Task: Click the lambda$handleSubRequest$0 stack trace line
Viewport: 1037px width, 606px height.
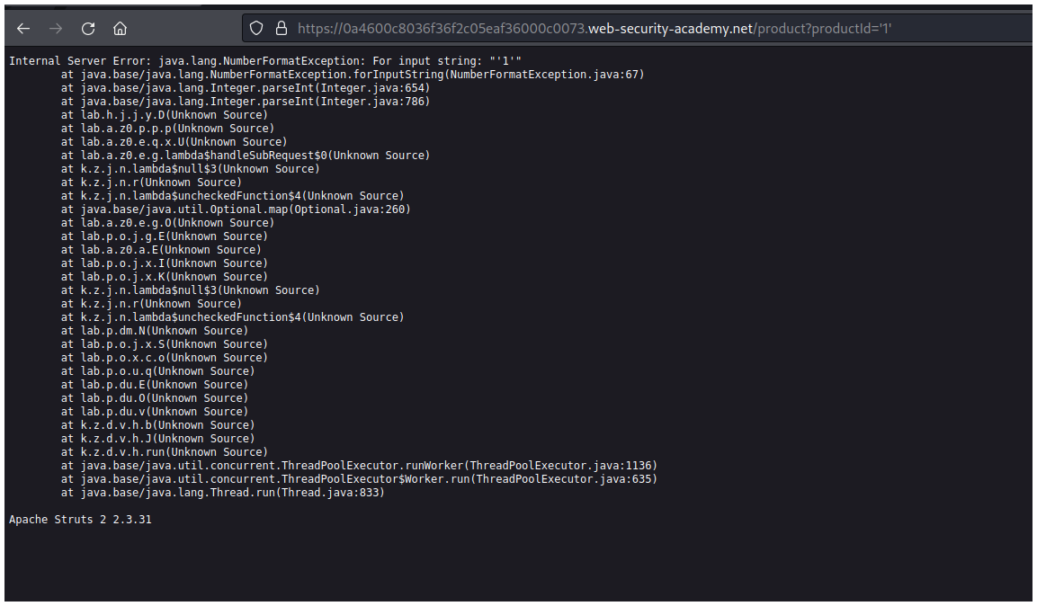Action: (246, 156)
